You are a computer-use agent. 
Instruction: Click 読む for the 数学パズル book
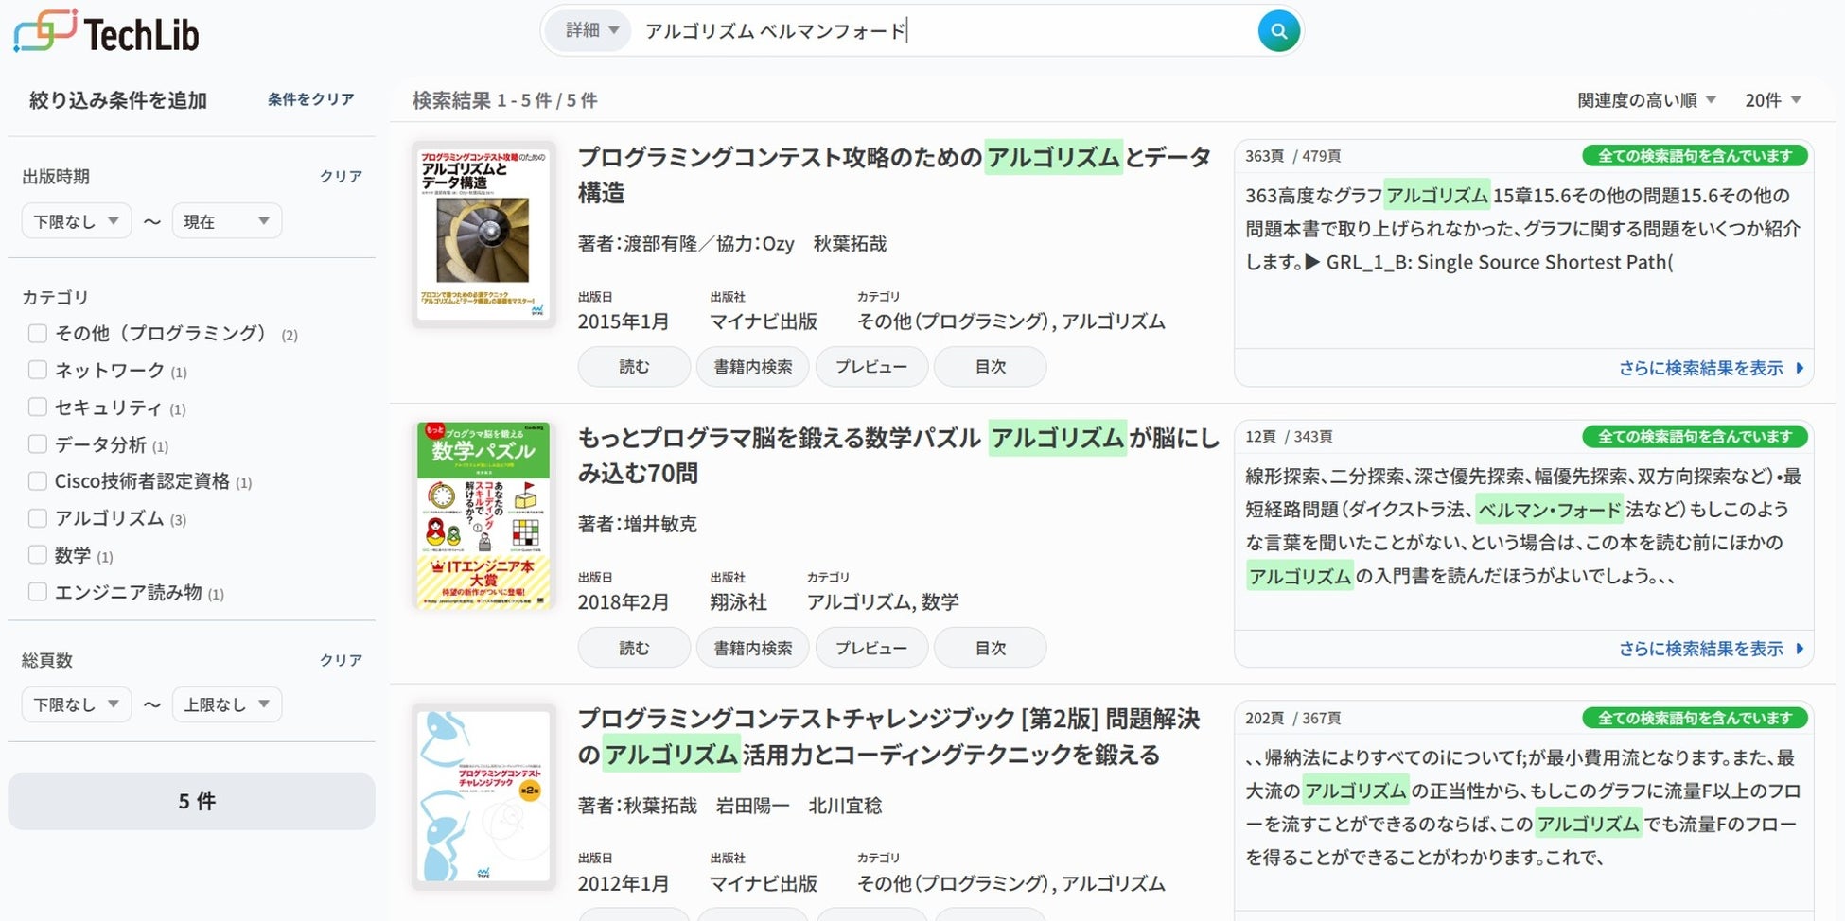[x=634, y=648]
